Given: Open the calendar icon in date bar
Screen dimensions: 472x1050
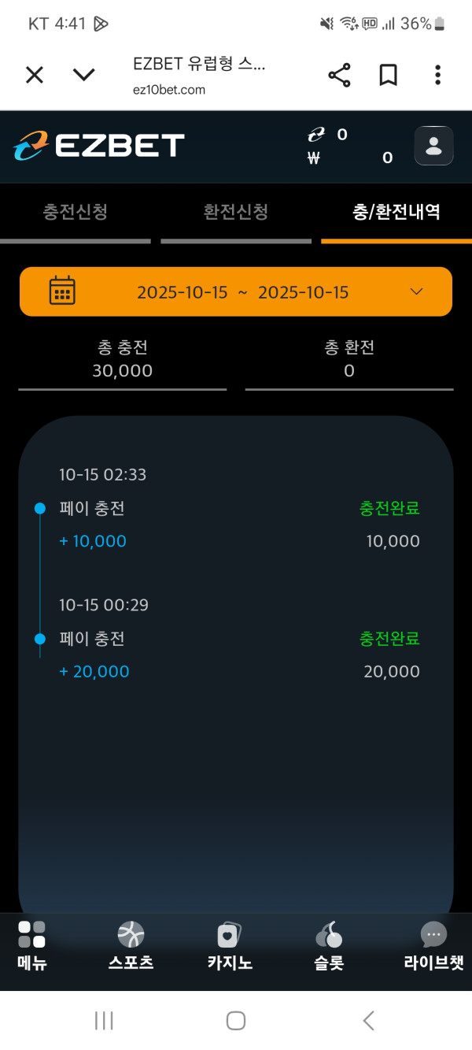Looking at the screenshot, I should pos(62,291).
